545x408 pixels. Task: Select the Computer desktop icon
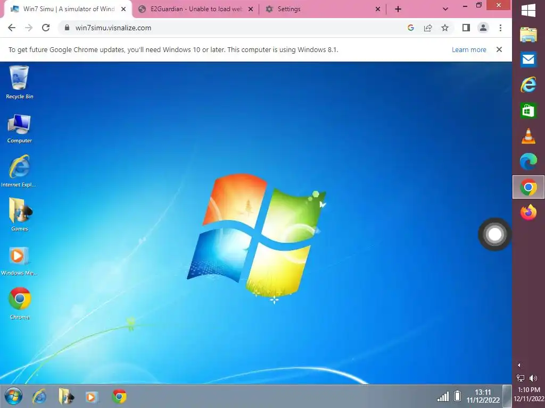click(20, 129)
